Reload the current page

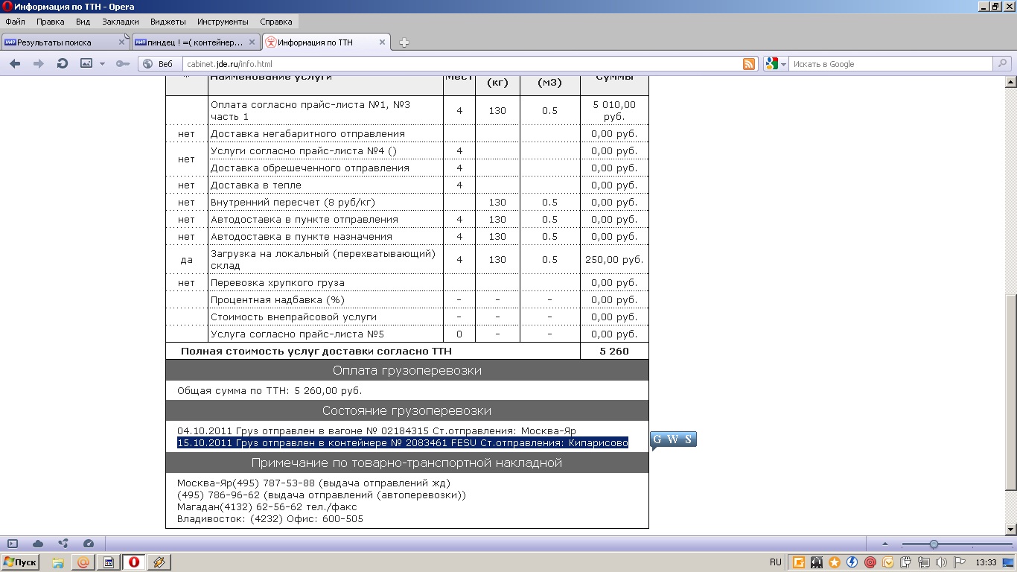[x=63, y=64]
